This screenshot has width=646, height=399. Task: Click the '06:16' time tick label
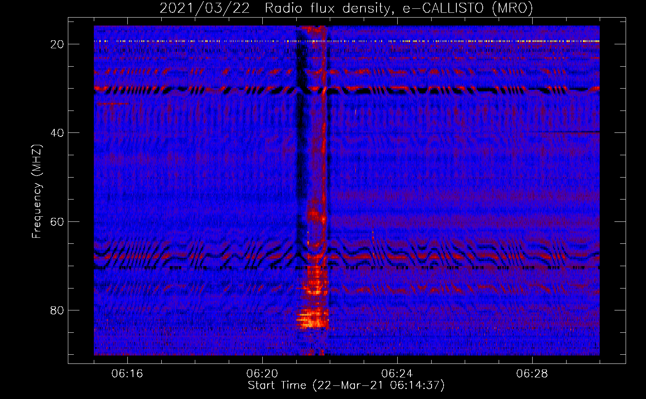127,374
